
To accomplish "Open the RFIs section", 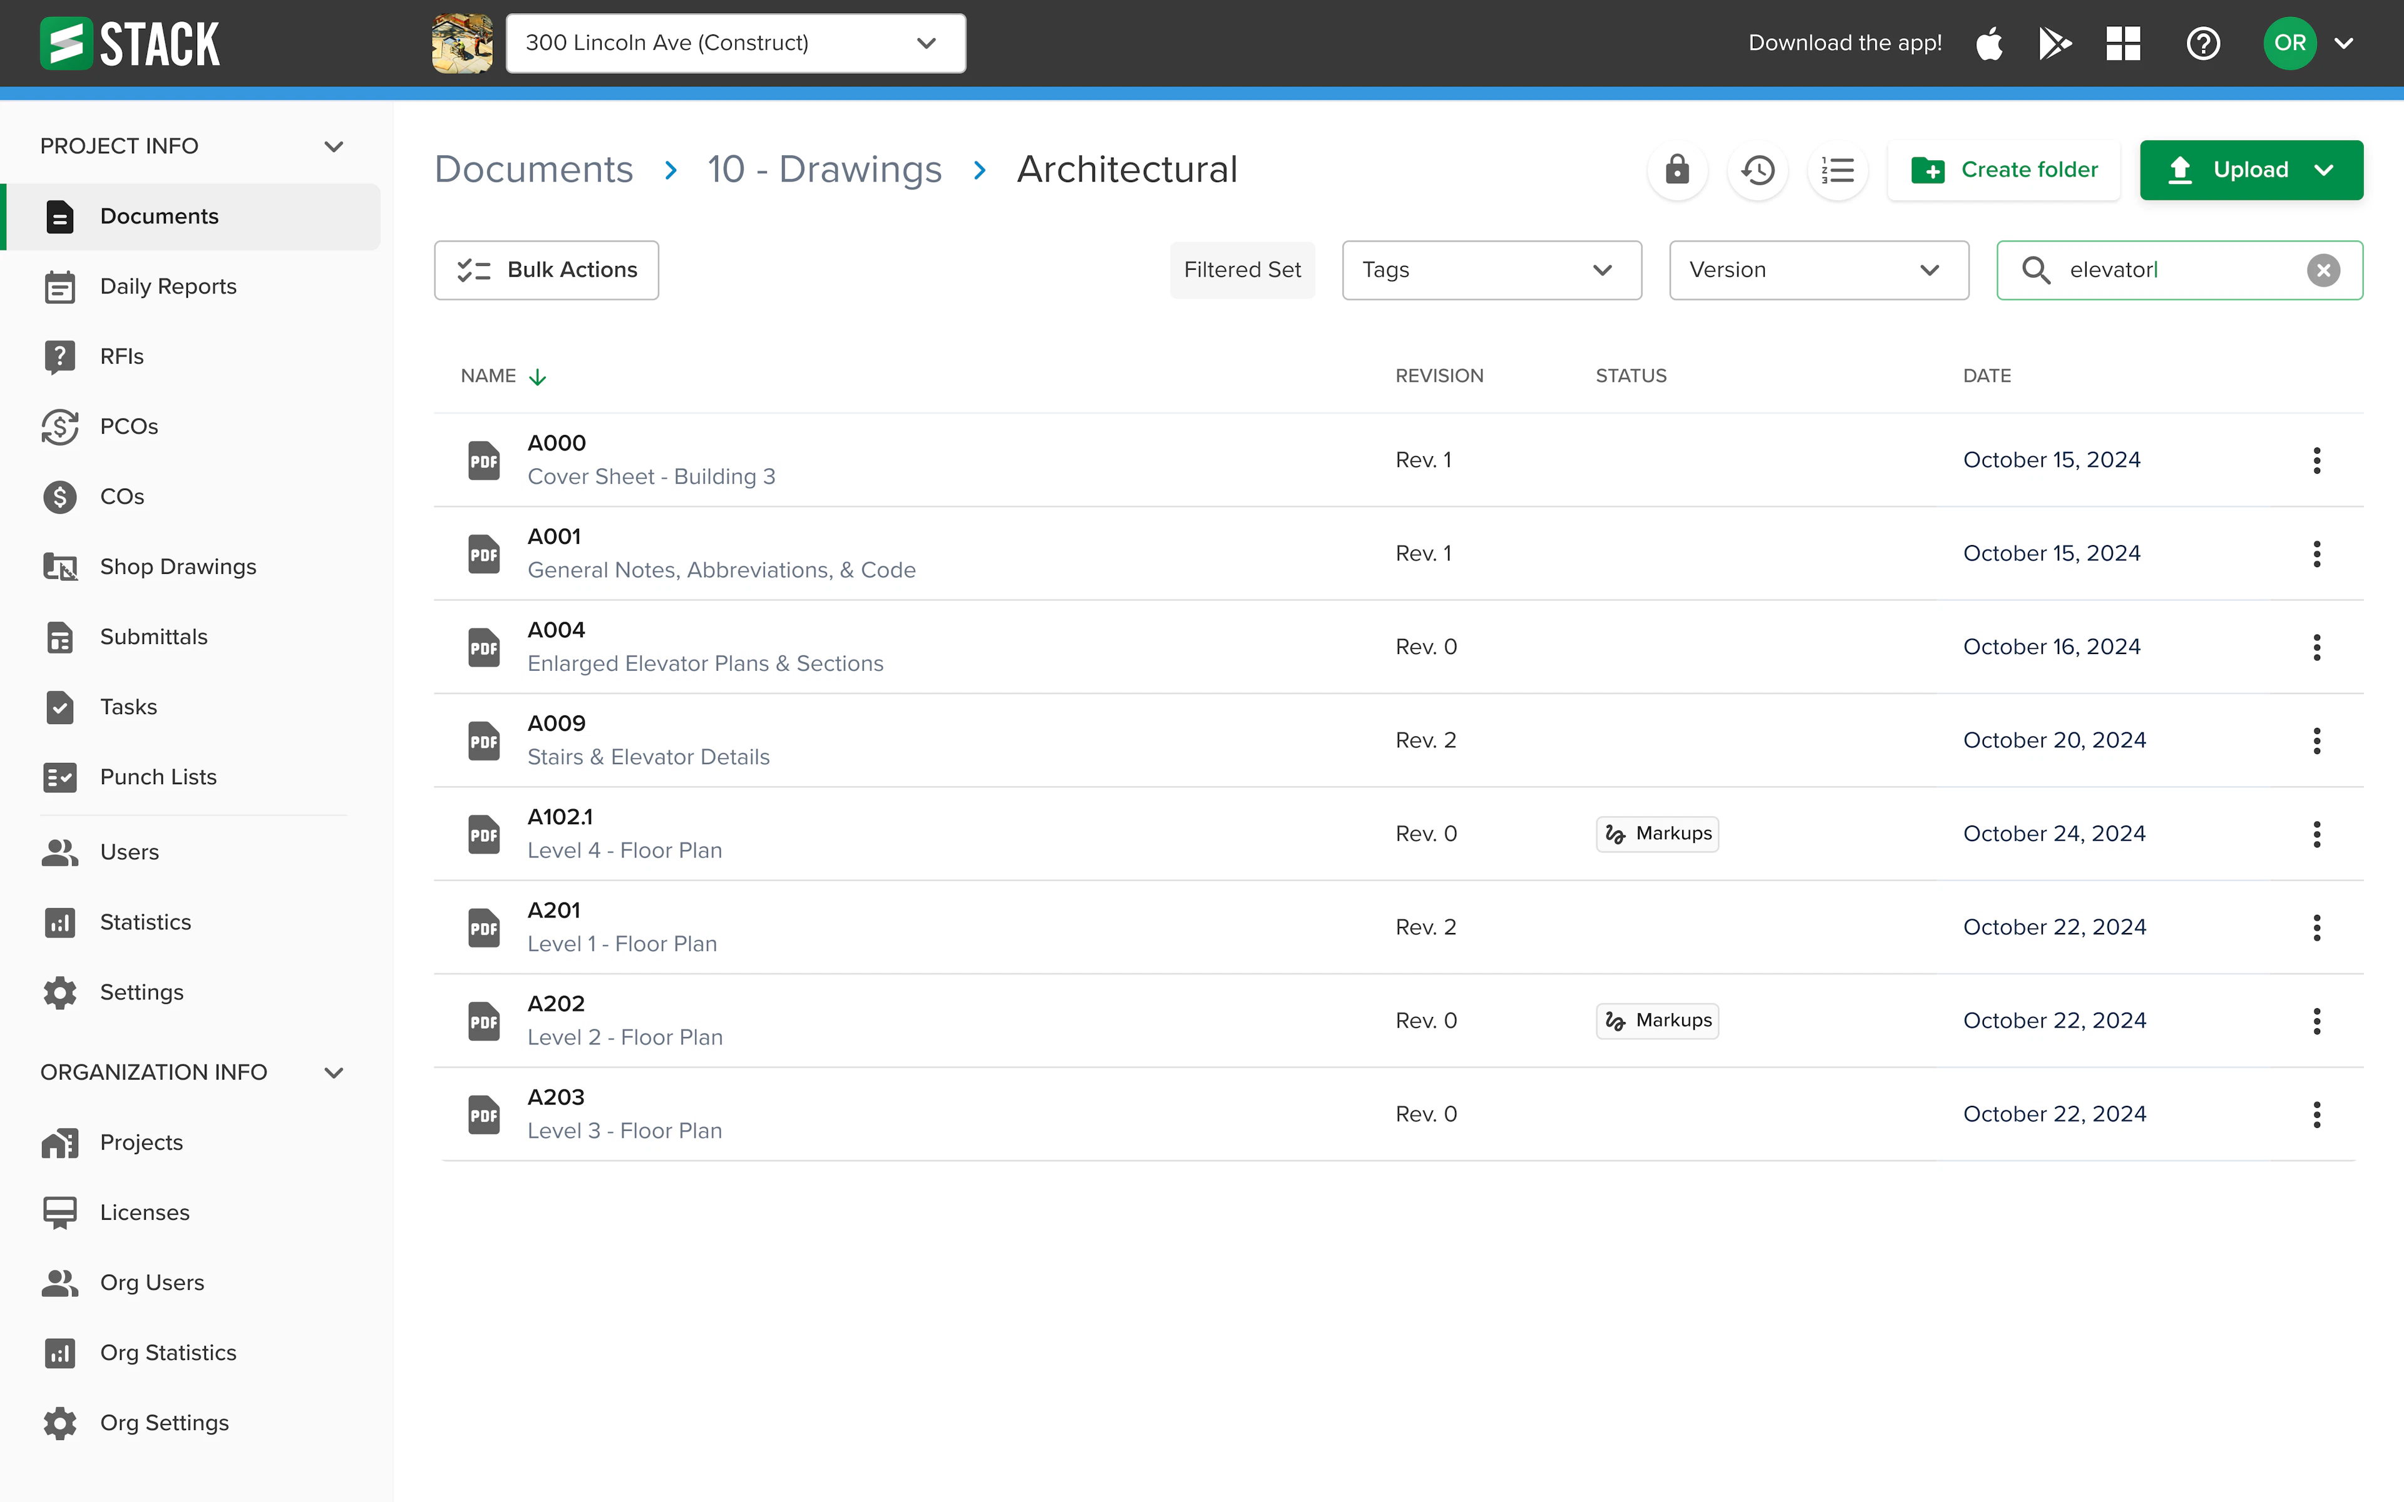I will 120,355.
